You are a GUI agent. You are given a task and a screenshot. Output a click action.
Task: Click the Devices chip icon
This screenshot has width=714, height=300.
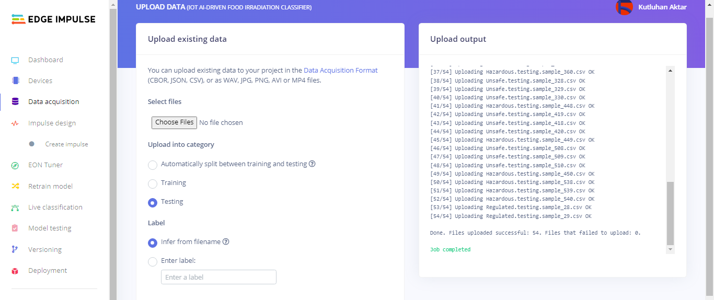pyautogui.click(x=15, y=81)
